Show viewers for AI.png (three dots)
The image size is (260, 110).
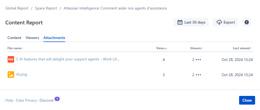[198, 75]
